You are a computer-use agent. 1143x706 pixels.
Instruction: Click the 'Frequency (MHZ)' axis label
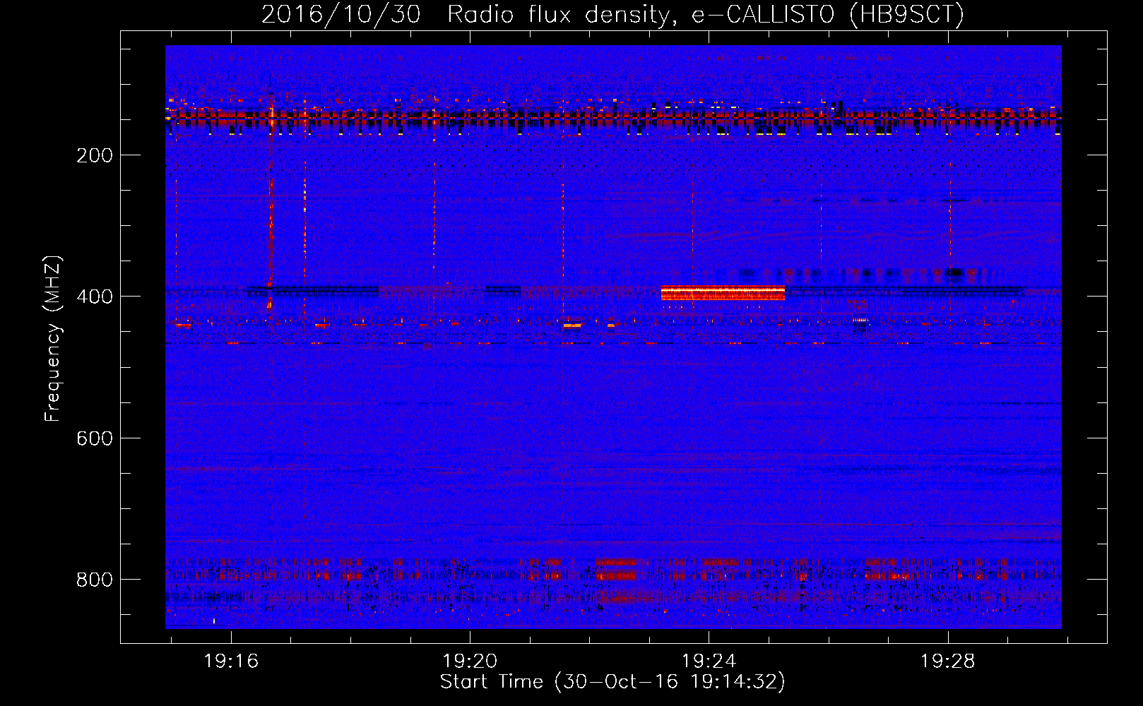53,339
